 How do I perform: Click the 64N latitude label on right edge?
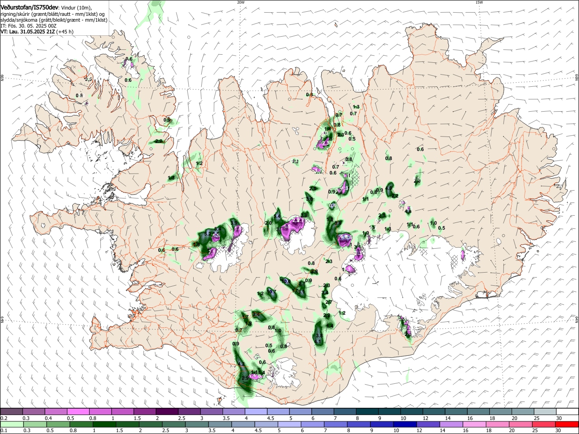577,319
